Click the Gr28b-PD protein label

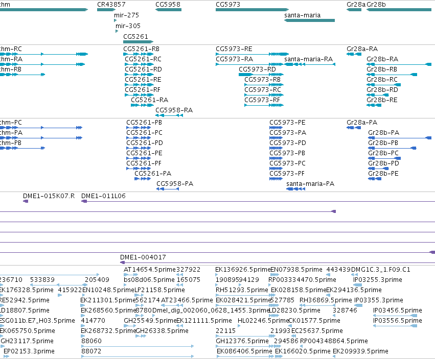(x=384, y=163)
